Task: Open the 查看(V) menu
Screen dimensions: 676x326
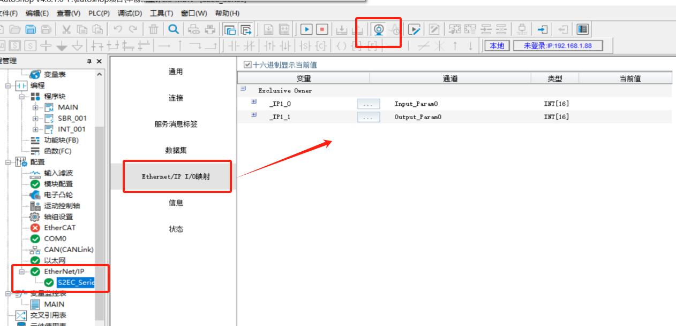Action: pos(69,13)
